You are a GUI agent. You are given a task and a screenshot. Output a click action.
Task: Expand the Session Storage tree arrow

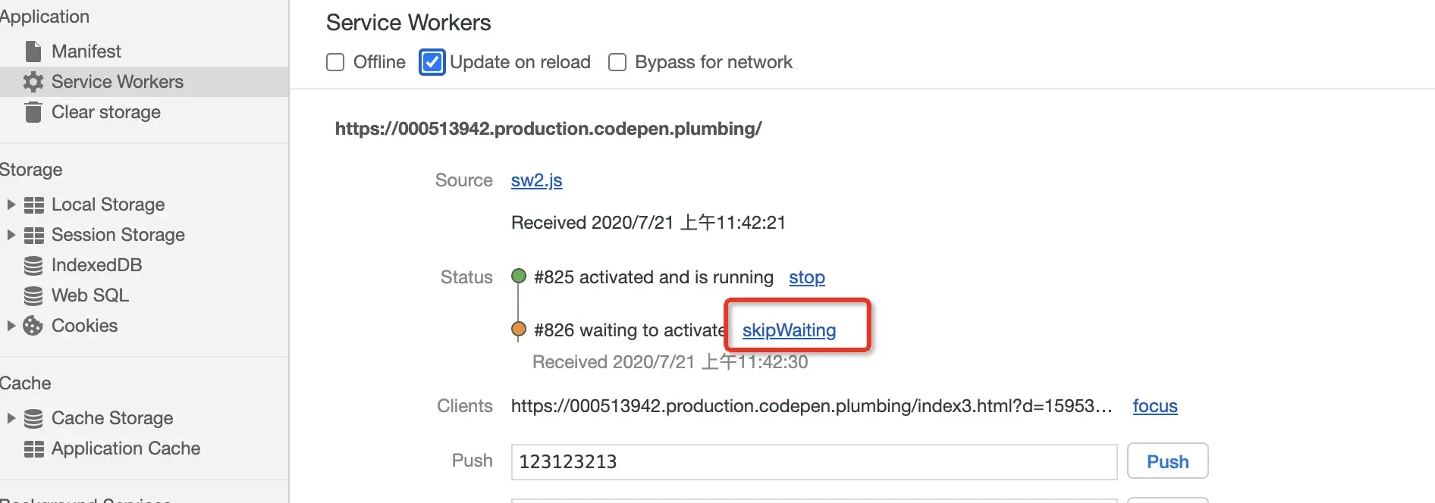coord(11,235)
